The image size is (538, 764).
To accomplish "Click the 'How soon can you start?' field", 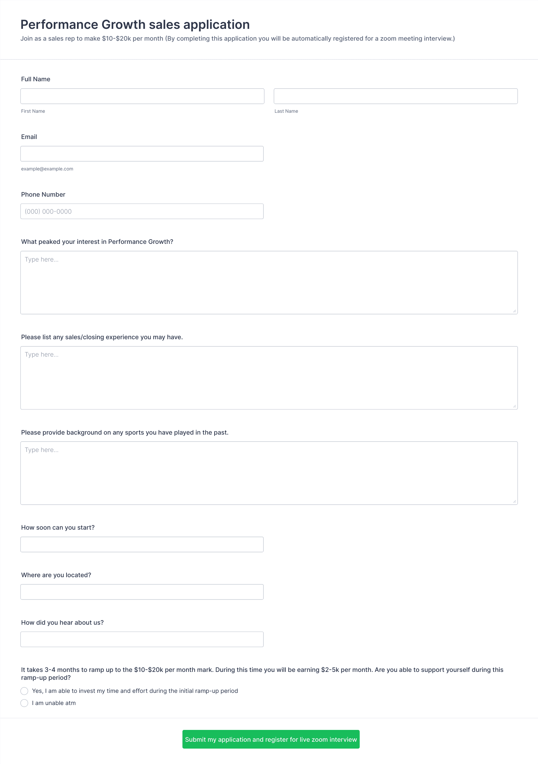I will (142, 544).
